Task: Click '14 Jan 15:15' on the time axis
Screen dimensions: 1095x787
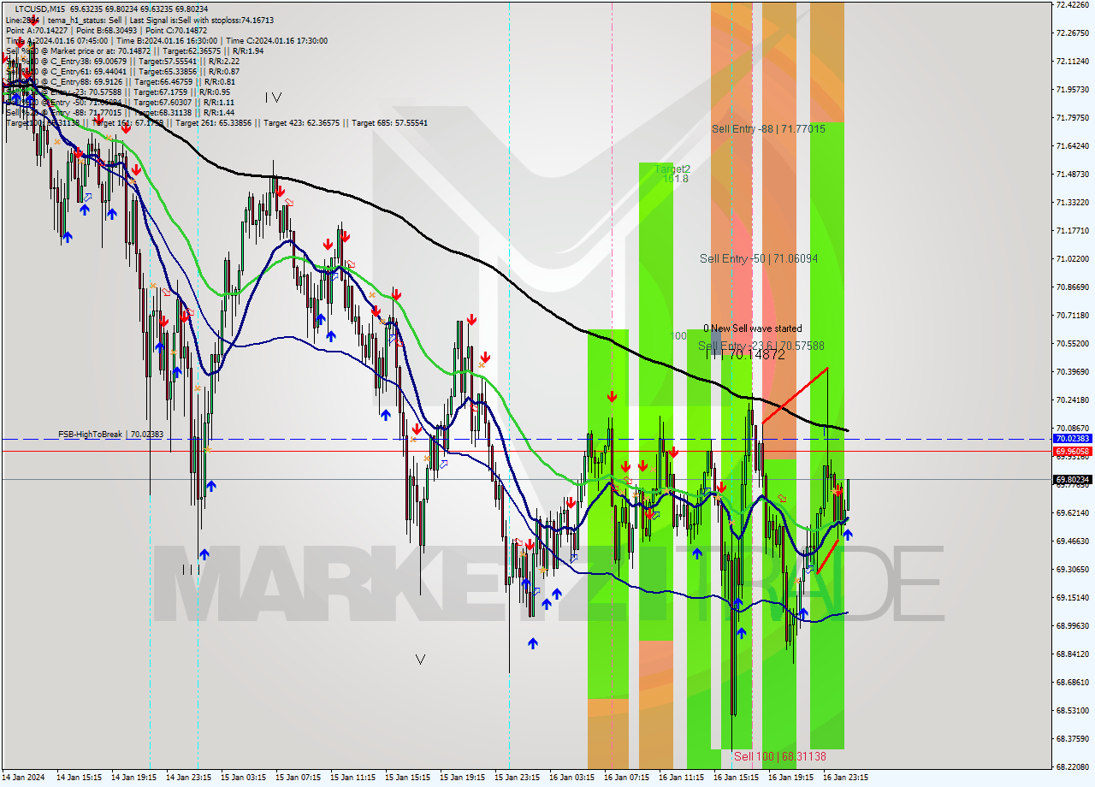Action: pyautogui.click(x=80, y=778)
